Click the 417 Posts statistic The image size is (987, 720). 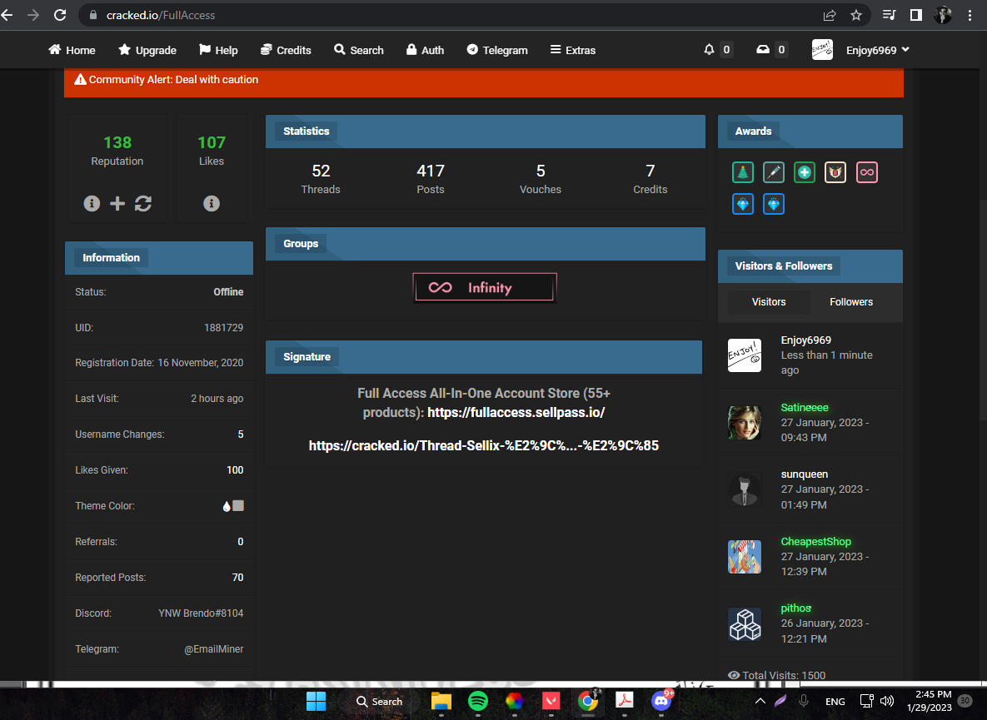431,179
